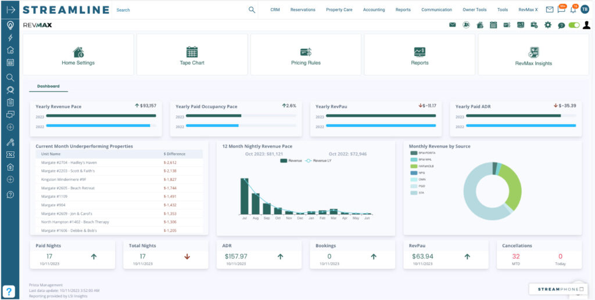Select the Dashboard tab
The width and height of the screenshot is (595, 300).
48,86
